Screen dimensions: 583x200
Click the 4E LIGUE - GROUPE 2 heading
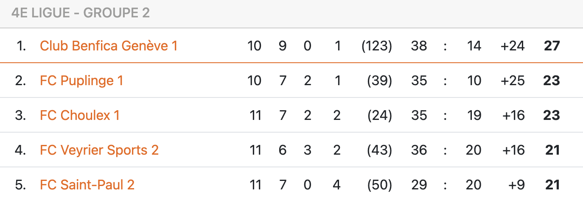[x=81, y=13]
